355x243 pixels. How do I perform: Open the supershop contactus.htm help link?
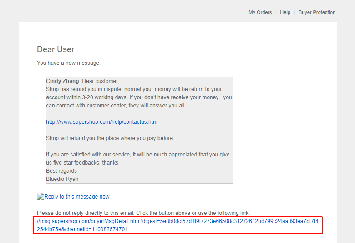point(101,122)
